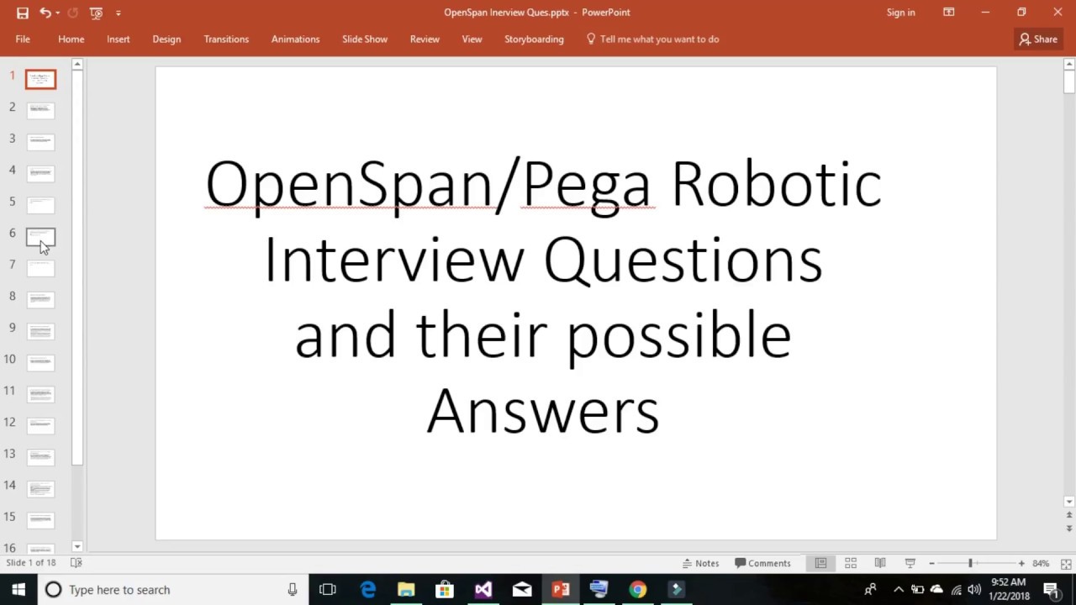Open the Slide Show ribbon tab
The height and width of the screenshot is (605, 1076).
365,39
